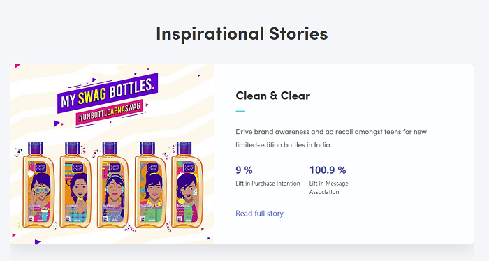Click the Clean & Clear story title
Screen dimensions: 489x261
(273, 96)
